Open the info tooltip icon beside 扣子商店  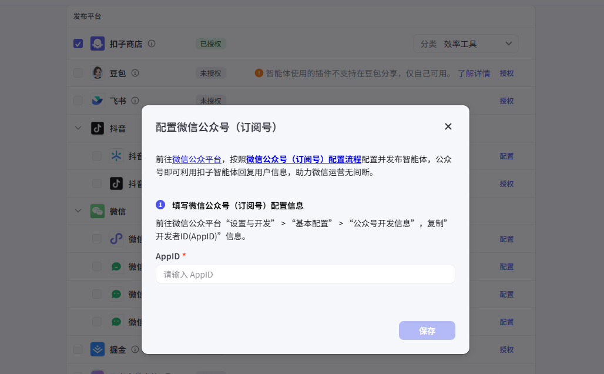[x=152, y=44]
